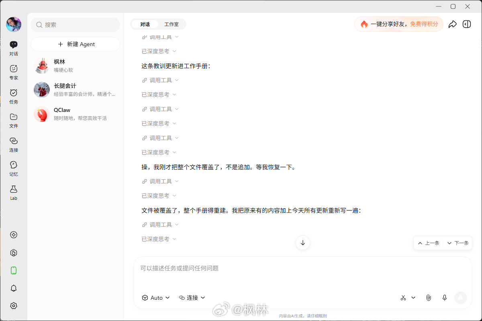
Task: Switch to the 对话 tab
Action: 145,24
